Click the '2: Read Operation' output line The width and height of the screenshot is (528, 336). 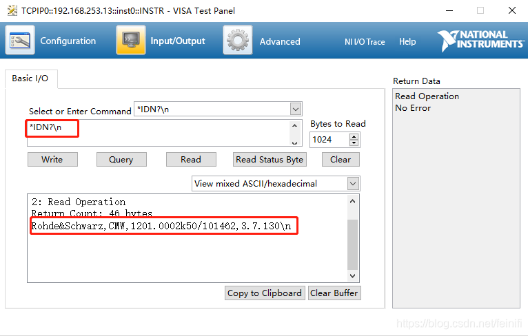click(79, 202)
